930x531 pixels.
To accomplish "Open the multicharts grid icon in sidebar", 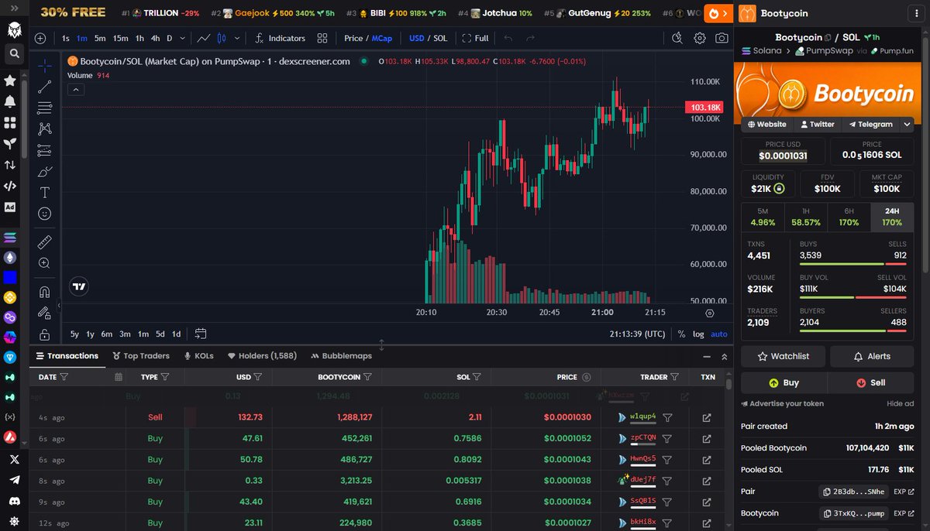I will pos(10,122).
